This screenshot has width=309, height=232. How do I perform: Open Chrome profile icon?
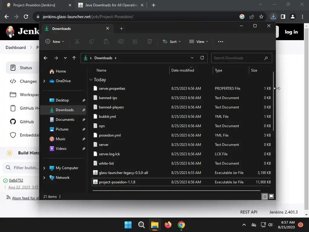coord(293,17)
